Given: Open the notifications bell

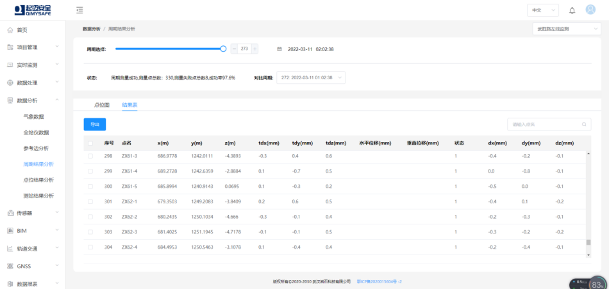Looking at the screenshot, I should tap(572, 10).
